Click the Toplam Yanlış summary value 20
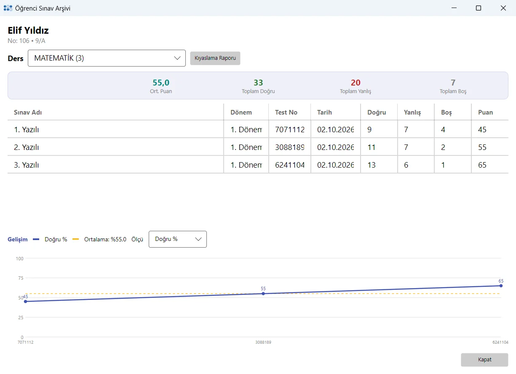The width and height of the screenshot is (516, 374). tap(356, 83)
